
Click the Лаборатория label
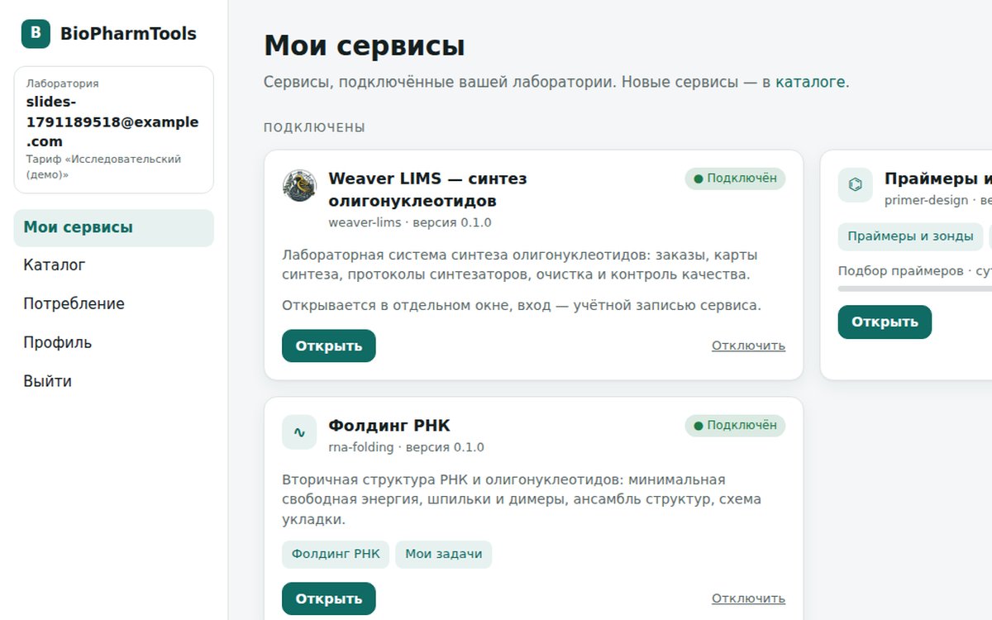click(63, 83)
